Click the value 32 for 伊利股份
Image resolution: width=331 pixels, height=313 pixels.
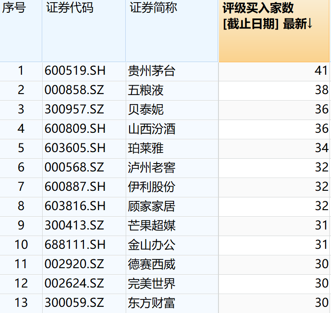[x=322, y=187]
